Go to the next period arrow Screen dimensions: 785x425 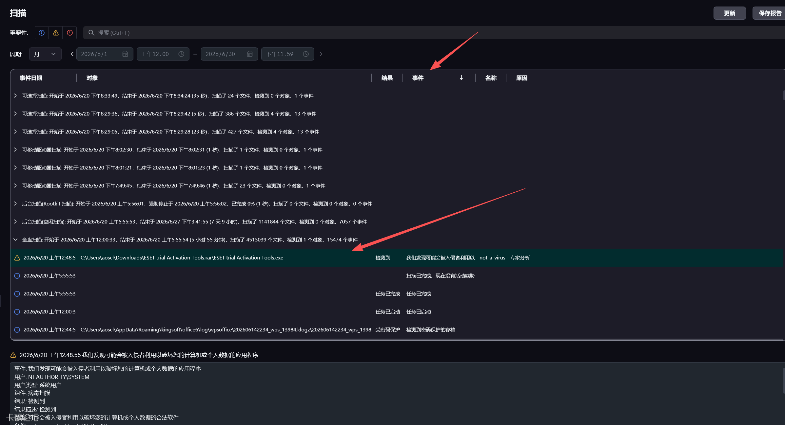(321, 54)
